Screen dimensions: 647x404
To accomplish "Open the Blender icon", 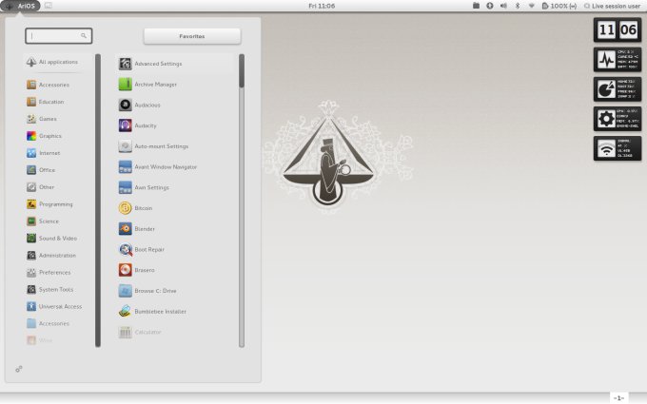I will (125, 229).
